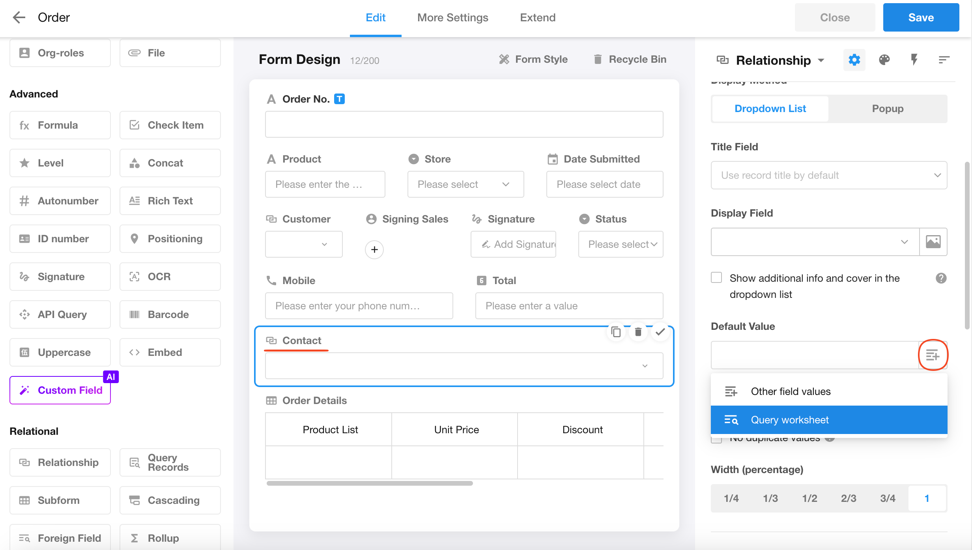Expand the Relationship field type dropdown
Image resolution: width=972 pixels, height=550 pixels.
click(821, 60)
